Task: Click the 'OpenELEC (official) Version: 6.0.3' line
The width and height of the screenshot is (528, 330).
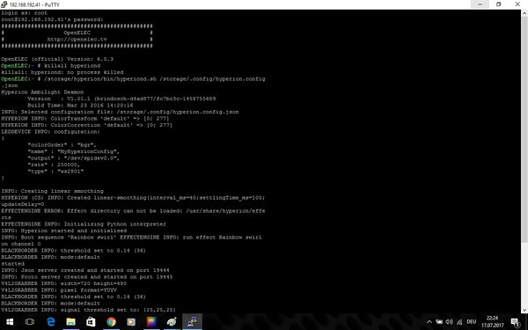Action: click(57, 59)
